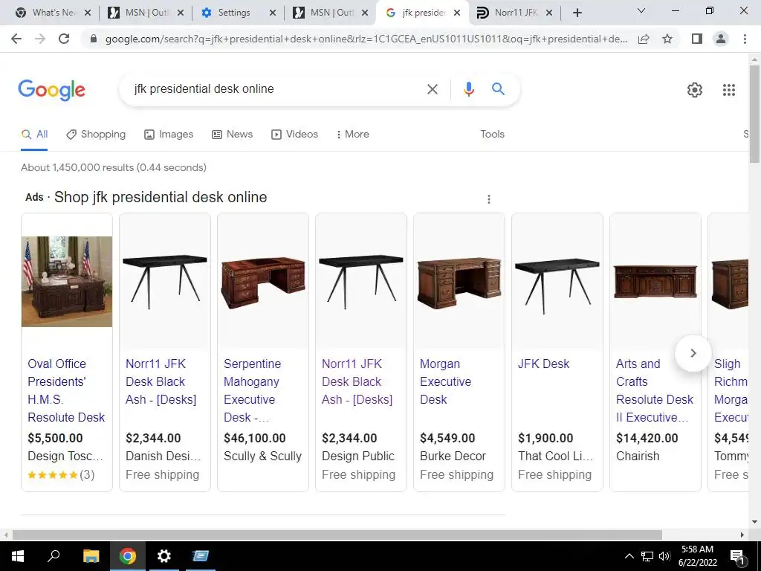
Task: Open the JFK Desk $1,900 listing
Action: pos(543,364)
